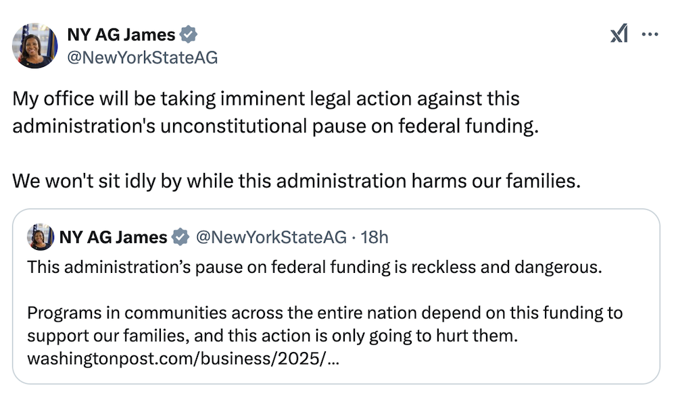Image resolution: width=676 pixels, height=404 pixels.
Task: Open the three-dot more options menu
Action: [x=650, y=34]
